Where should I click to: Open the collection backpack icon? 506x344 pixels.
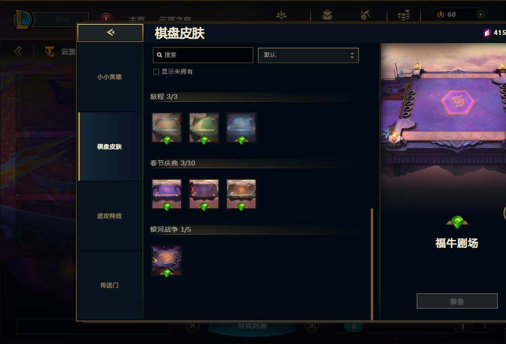(327, 14)
